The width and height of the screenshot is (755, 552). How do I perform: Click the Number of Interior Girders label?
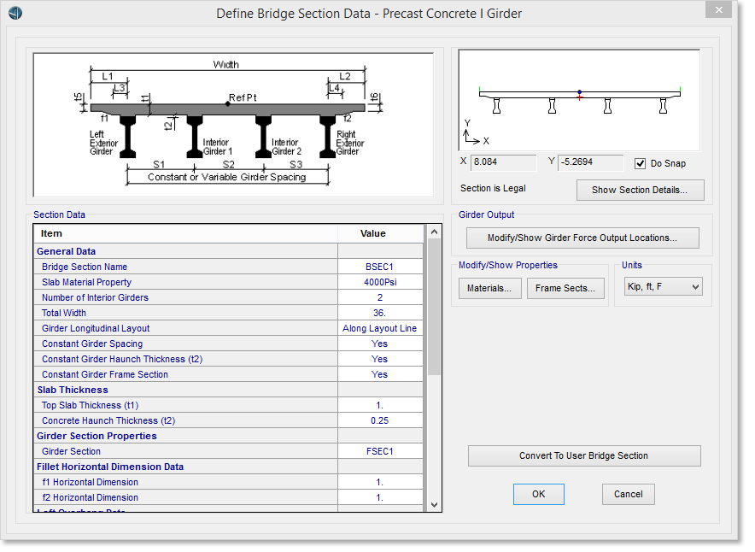pos(95,297)
